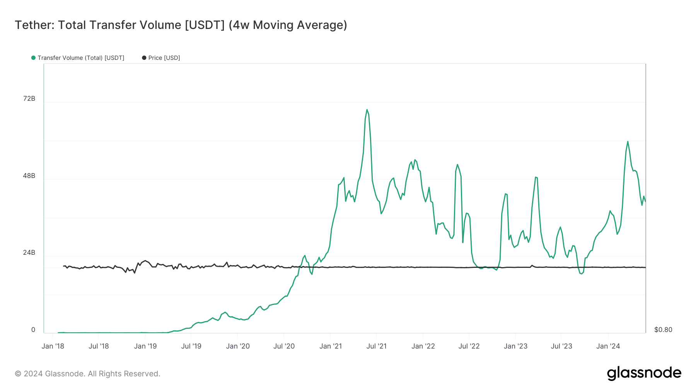
Task: Click the black Price legend dot
Action: [144, 58]
